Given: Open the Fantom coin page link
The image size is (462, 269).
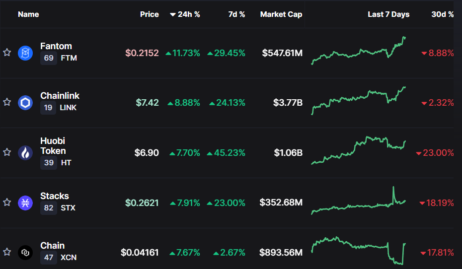Looking at the screenshot, I should pos(56,46).
